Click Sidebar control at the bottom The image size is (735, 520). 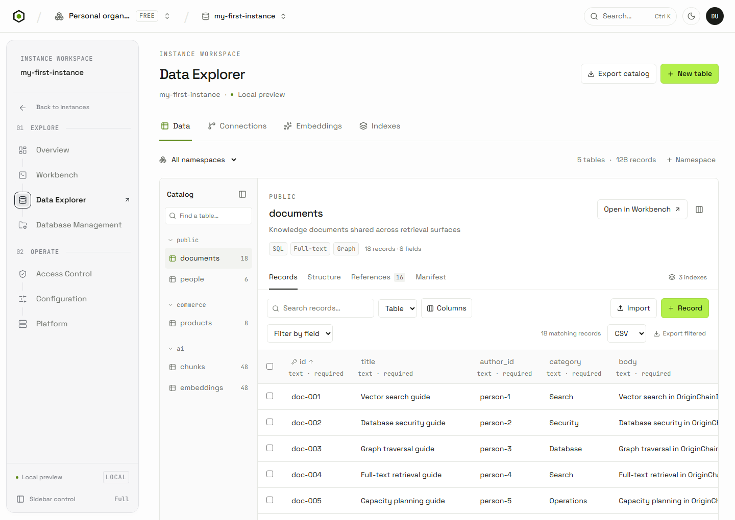(72, 499)
